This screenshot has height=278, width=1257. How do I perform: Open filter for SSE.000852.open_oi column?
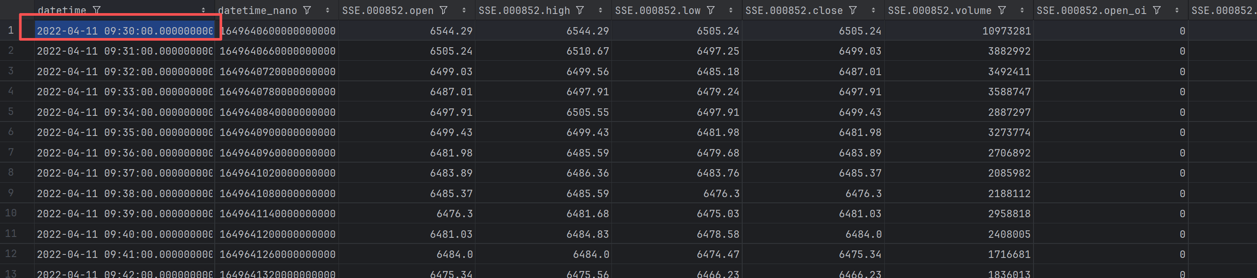(x=1156, y=10)
